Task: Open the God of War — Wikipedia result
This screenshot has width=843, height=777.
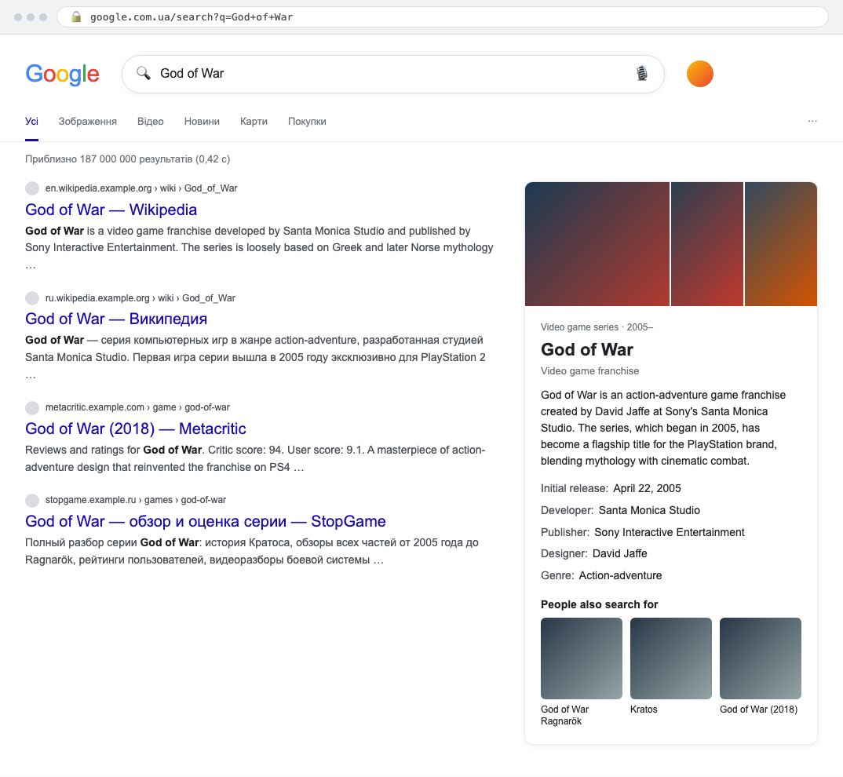Action: coord(111,210)
